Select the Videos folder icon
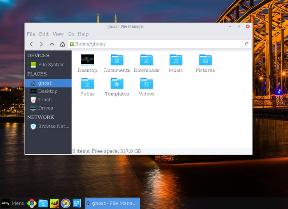 (x=146, y=84)
